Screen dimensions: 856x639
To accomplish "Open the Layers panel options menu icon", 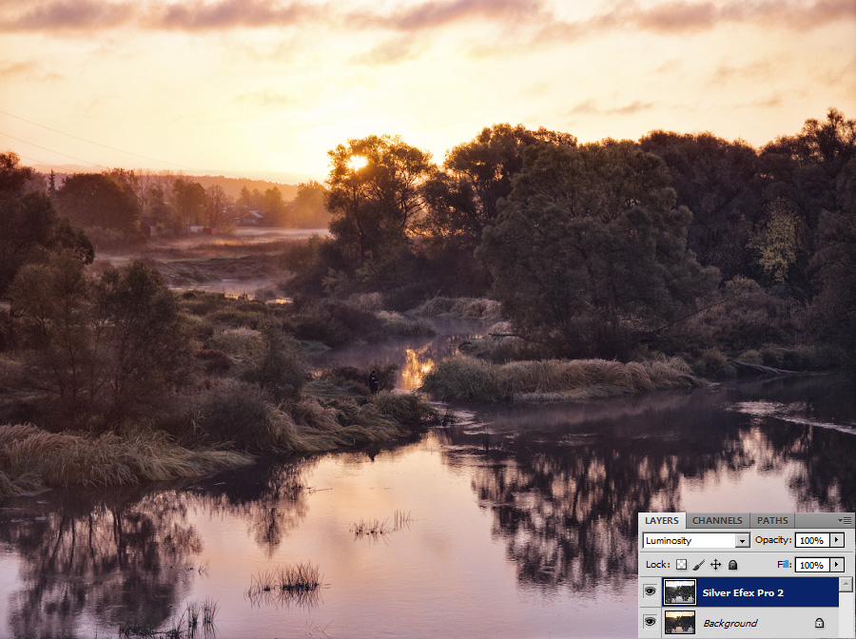I will tap(845, 520).
